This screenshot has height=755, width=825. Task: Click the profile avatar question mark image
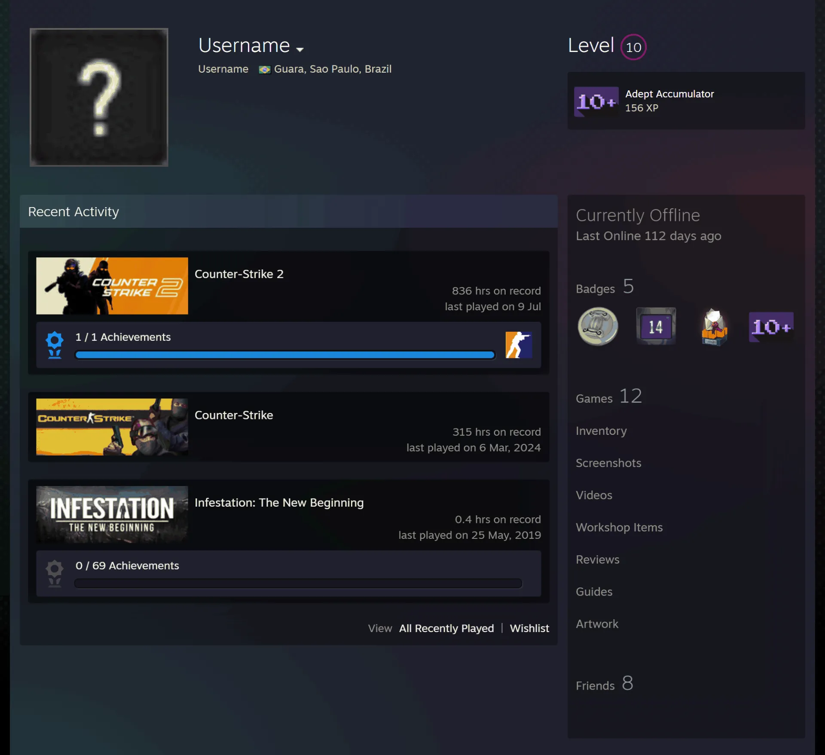tap(99, 97)
